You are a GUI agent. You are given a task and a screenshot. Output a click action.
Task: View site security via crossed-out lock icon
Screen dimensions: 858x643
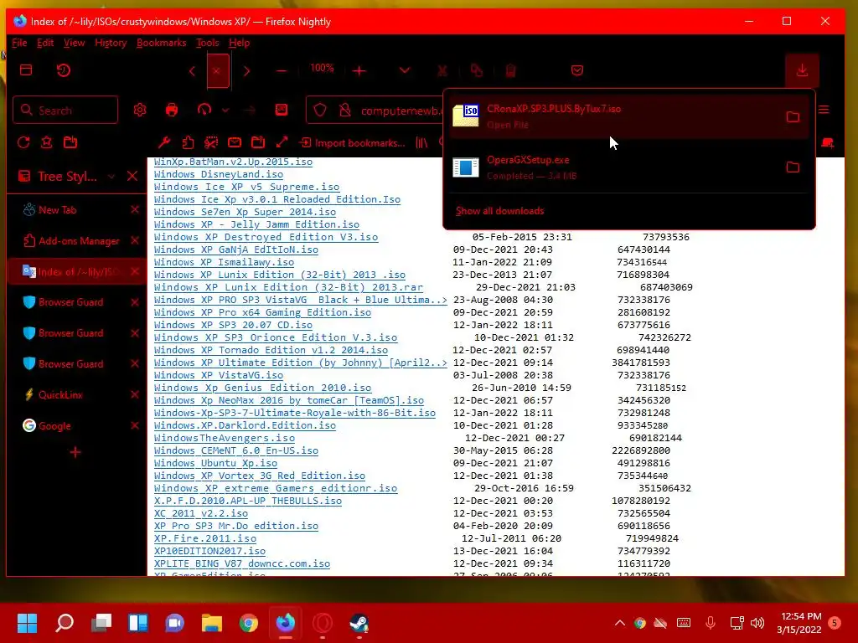coord(344,110)
